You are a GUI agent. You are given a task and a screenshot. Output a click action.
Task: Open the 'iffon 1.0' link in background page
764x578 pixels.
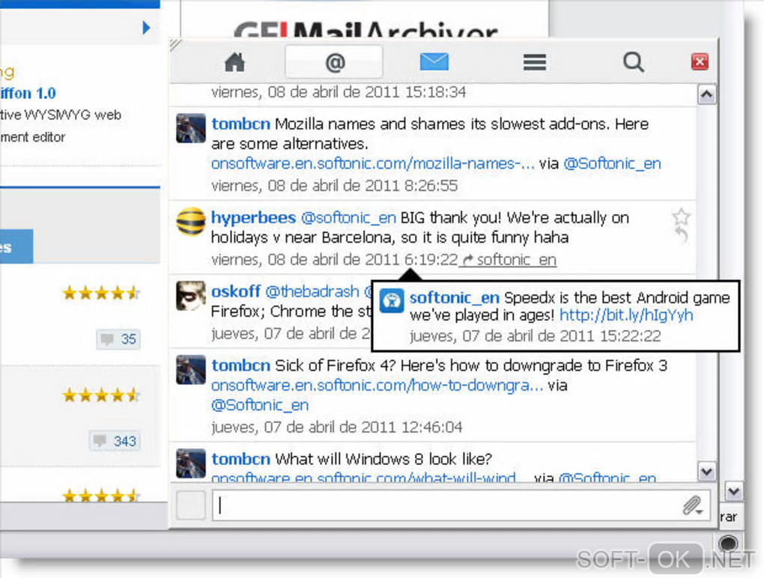(28, 93)
